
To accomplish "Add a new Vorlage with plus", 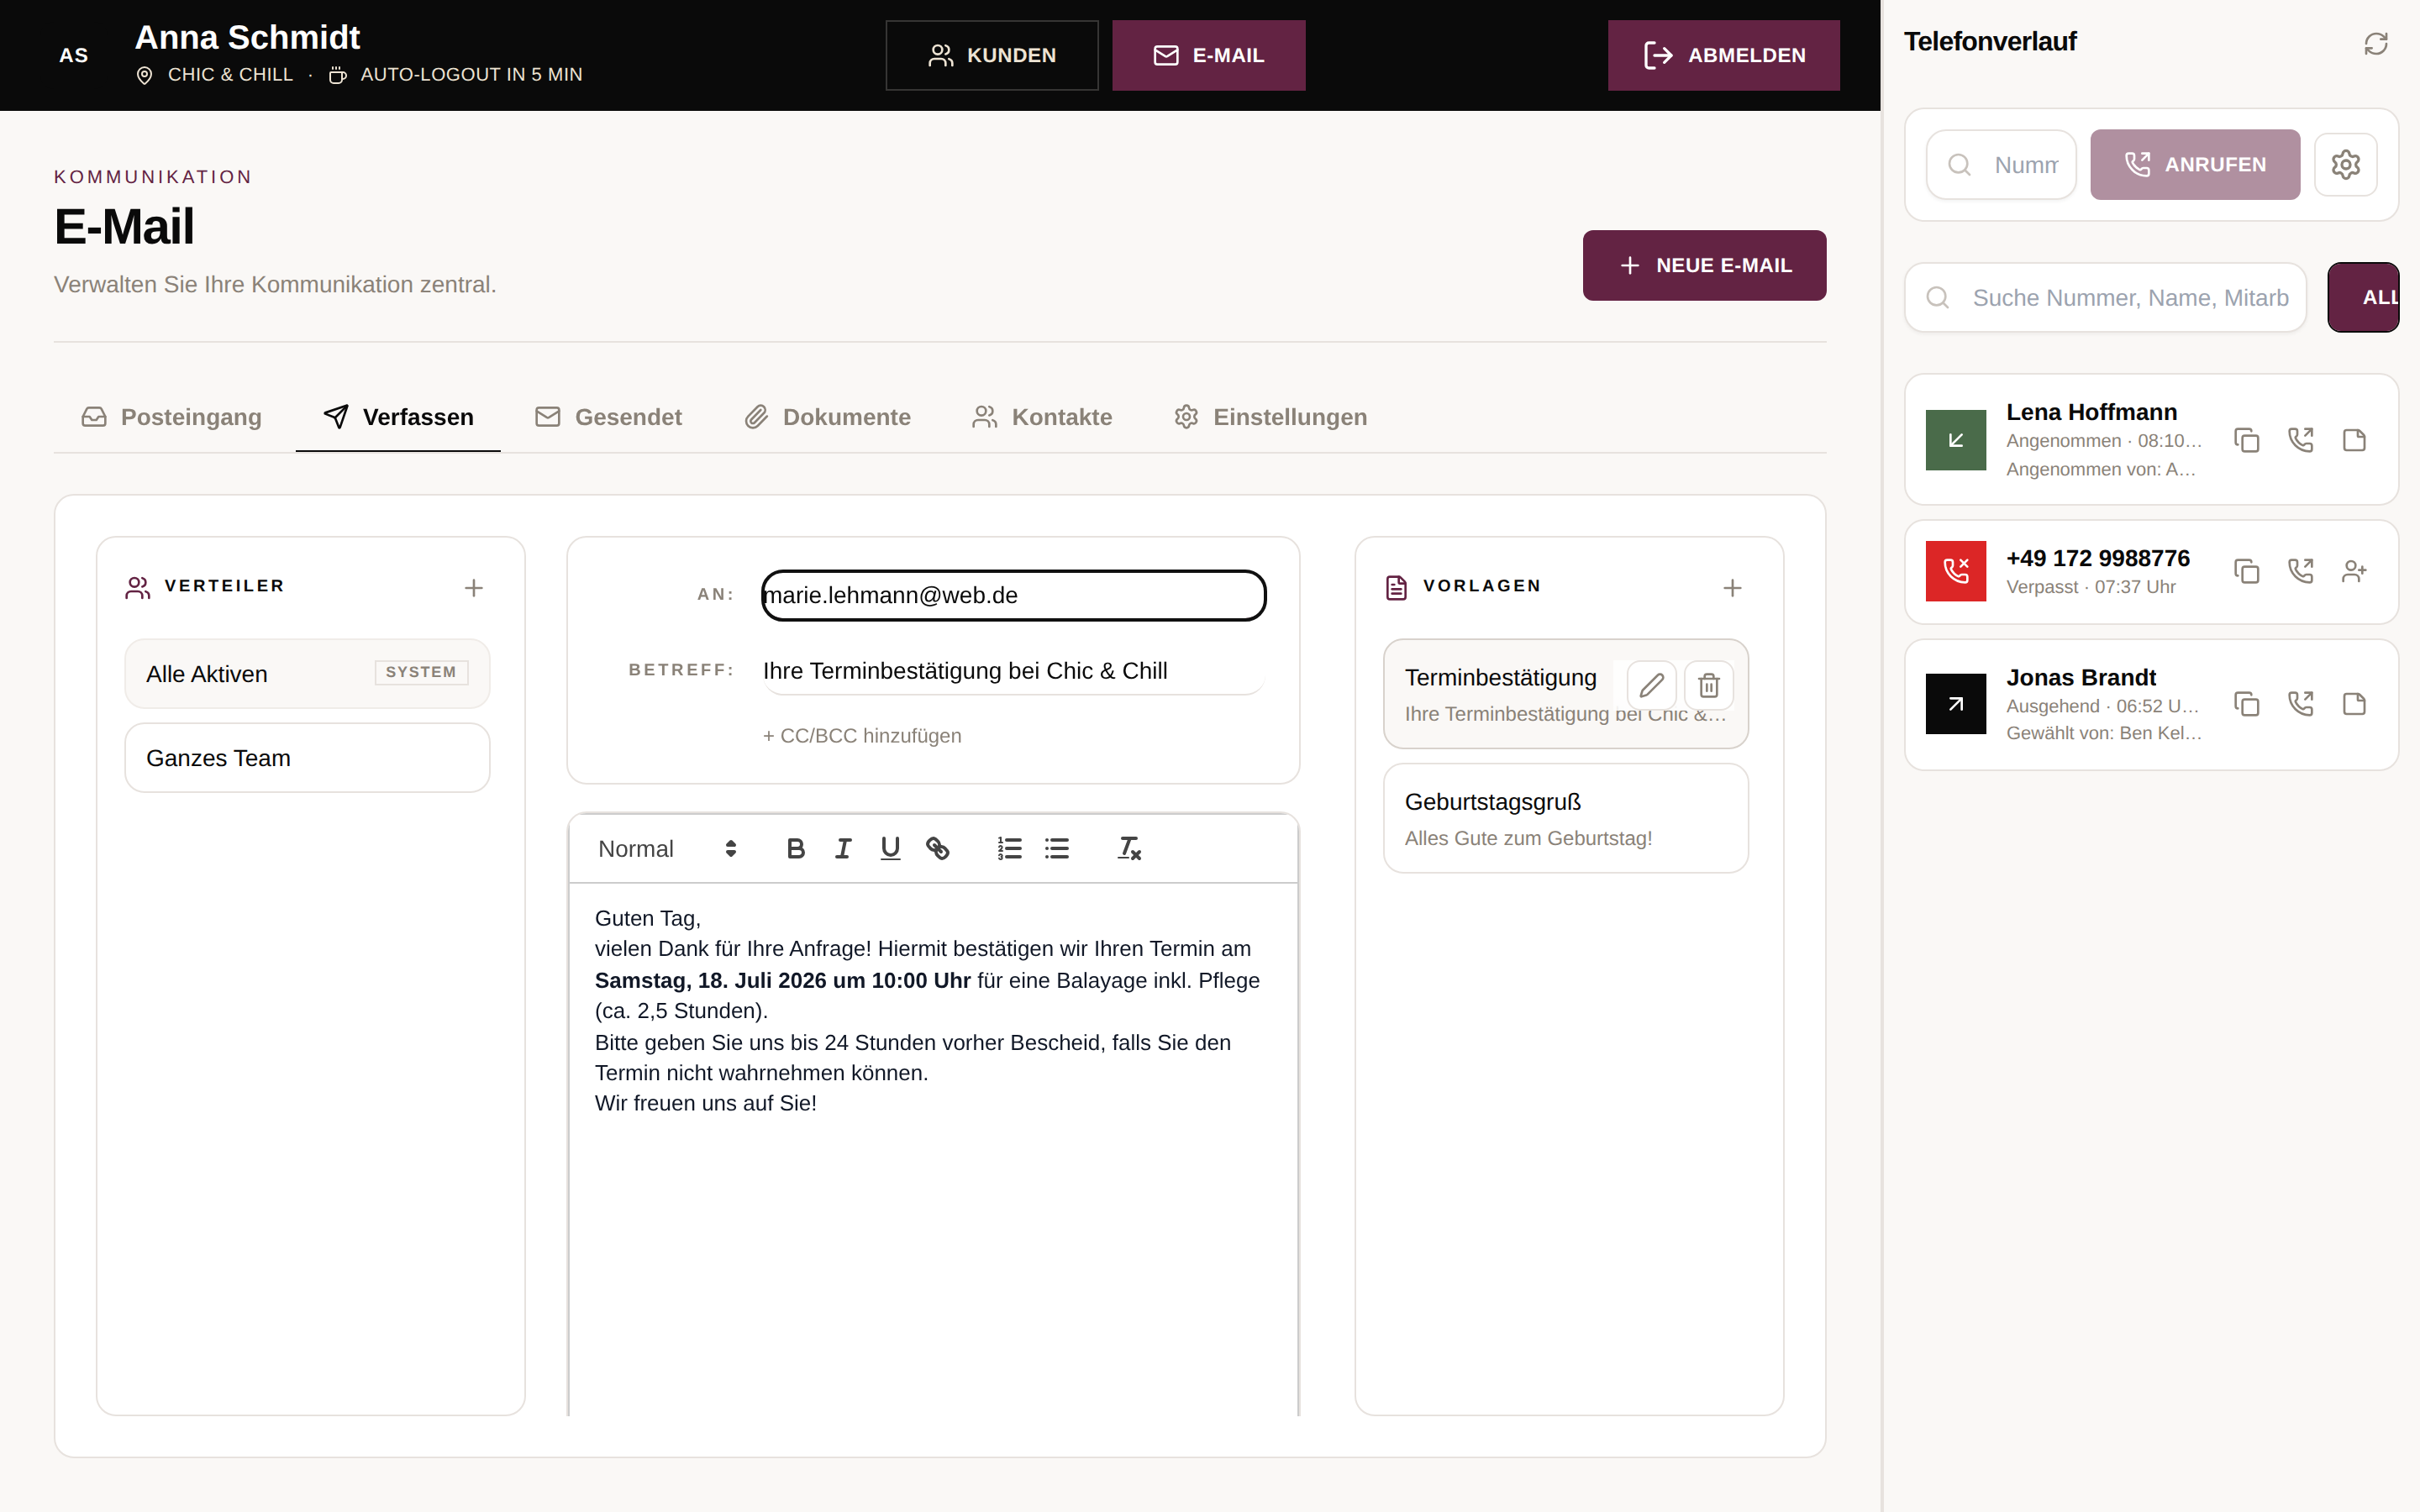I will (x=1732, y=587).
